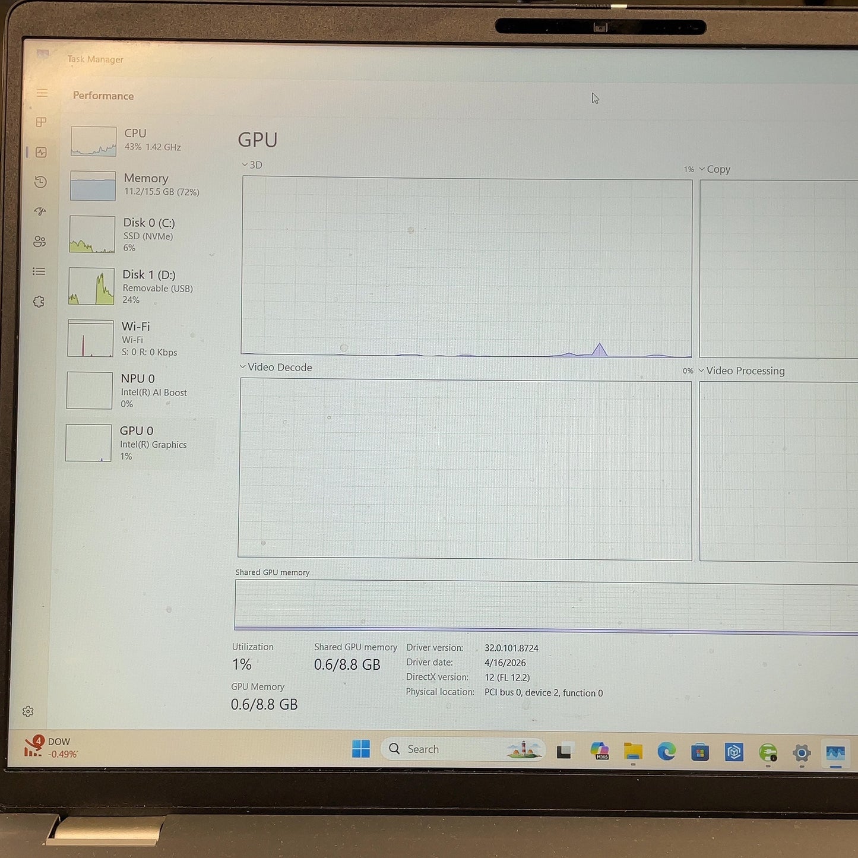
Task: Click Task Manager icon on the taskbar
Action: pos(835,754)
